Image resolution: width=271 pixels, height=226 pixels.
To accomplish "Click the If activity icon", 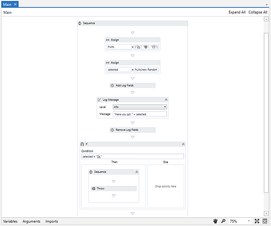I will coord(82,144).
